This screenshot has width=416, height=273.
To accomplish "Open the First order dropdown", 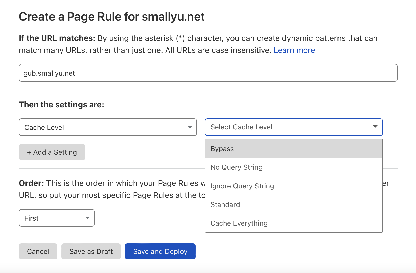I will point(57,218).
